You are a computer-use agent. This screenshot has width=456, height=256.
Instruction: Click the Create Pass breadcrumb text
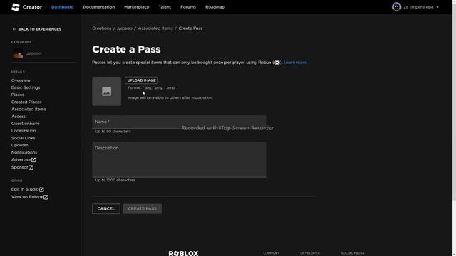tap(190, 28)
